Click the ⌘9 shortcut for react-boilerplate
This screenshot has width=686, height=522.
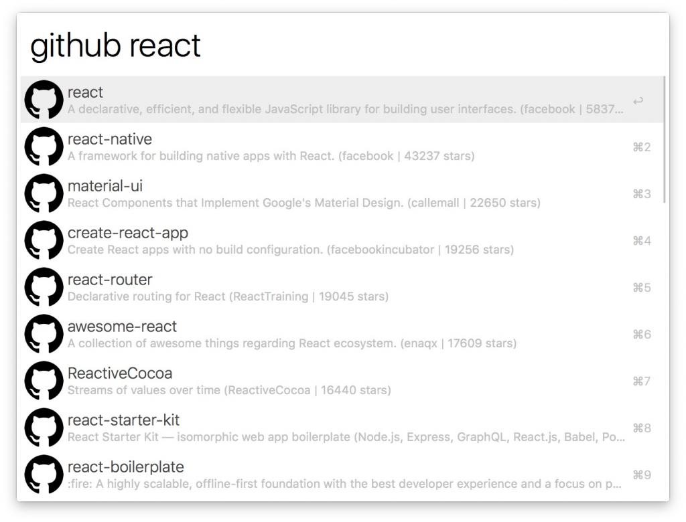pos(641,475)
